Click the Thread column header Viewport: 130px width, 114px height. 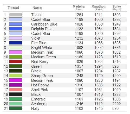13,8
